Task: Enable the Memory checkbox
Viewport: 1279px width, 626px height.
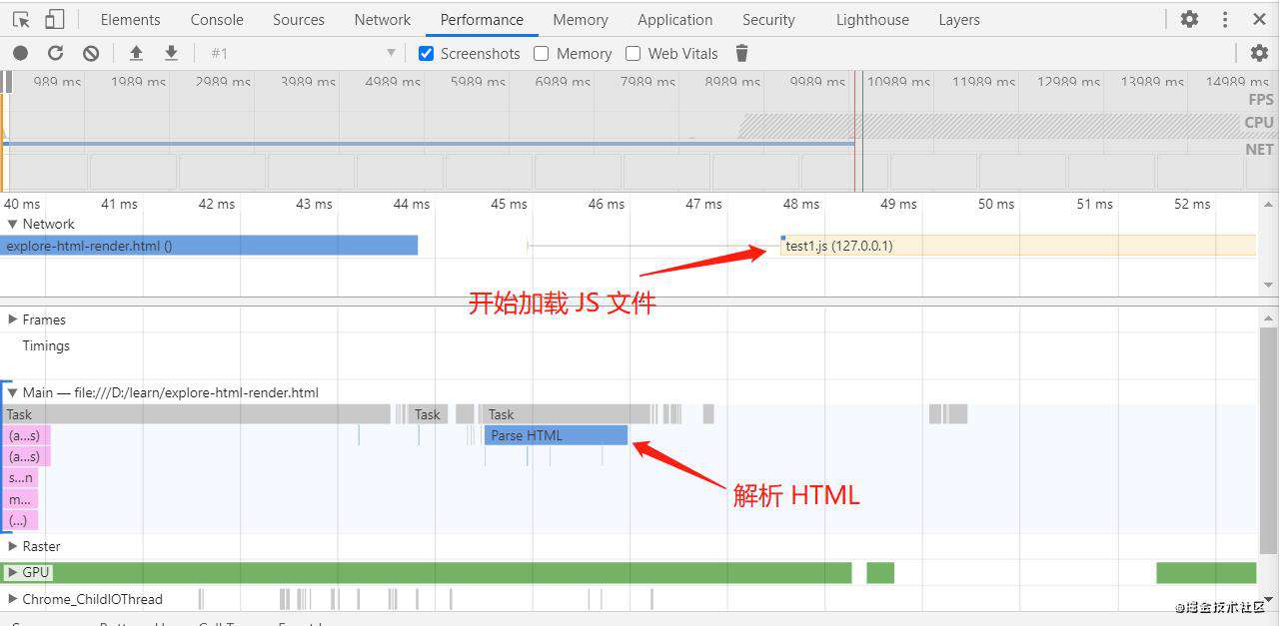Action: click(x=542, y=53)
